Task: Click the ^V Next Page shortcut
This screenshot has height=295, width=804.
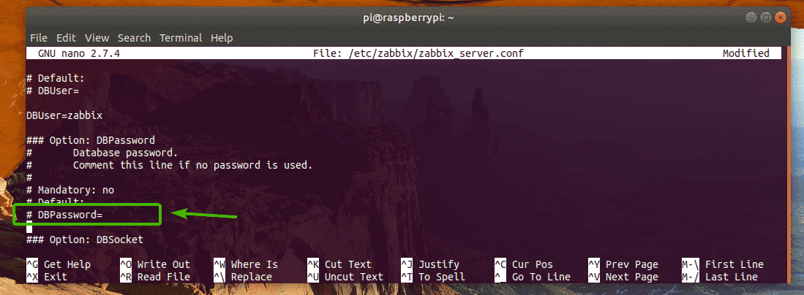Action: pos(623,277)
